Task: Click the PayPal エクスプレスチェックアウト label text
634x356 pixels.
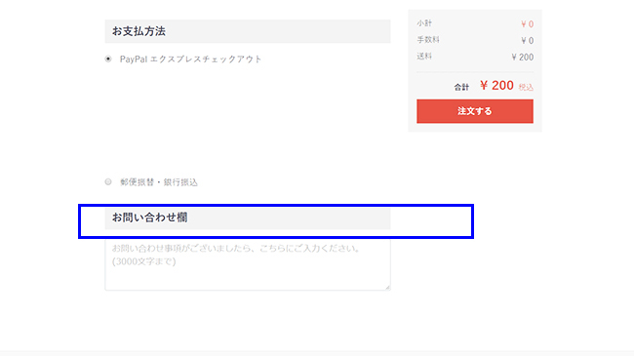Action: click(190, 59)
